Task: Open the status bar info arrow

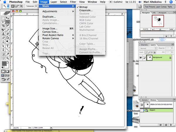Action: (51, 128)
